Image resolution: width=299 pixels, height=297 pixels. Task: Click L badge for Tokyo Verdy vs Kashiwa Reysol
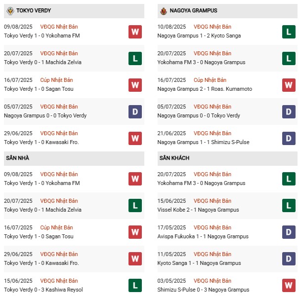[x=135, y=286]
